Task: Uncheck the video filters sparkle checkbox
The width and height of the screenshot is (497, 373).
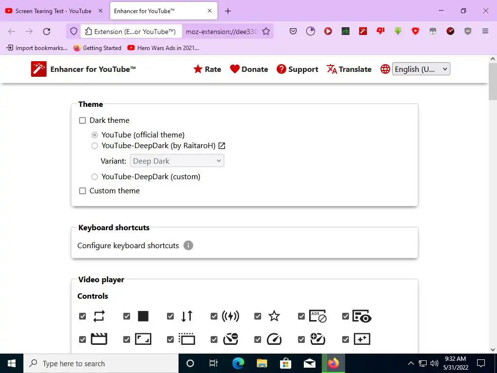Action: [346, 339]
